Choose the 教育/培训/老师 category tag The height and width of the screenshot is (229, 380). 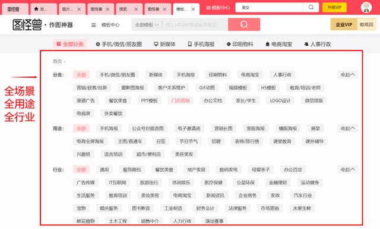point(305,88)
